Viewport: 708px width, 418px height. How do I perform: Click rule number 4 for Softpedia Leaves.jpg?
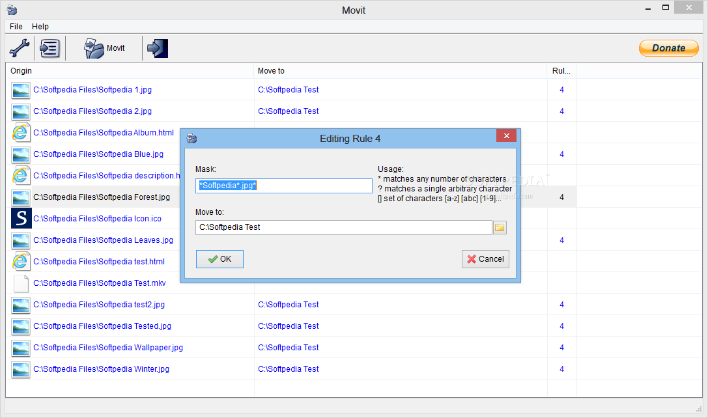click(561, 240)
